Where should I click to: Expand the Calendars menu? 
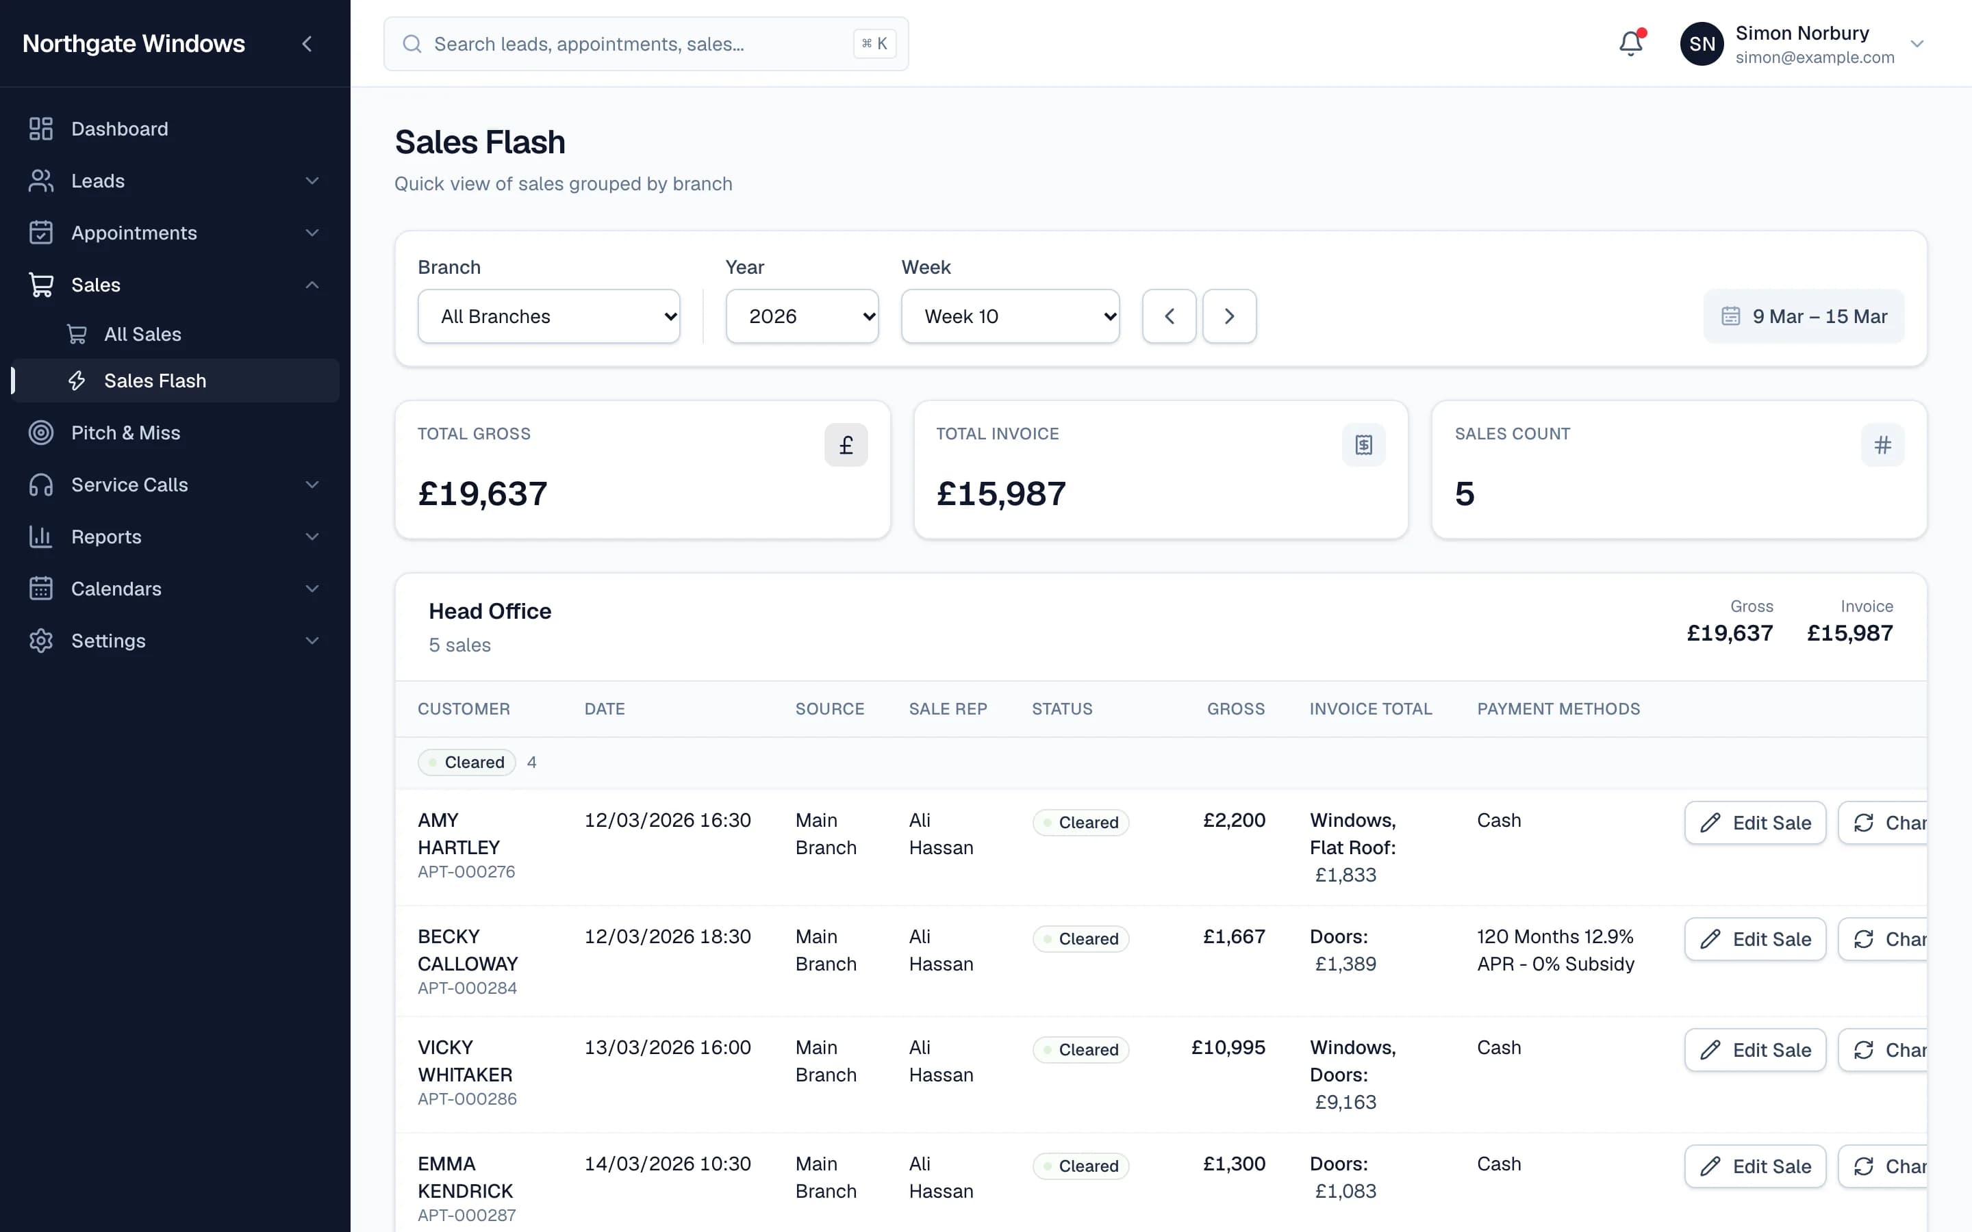coord(175,589)
